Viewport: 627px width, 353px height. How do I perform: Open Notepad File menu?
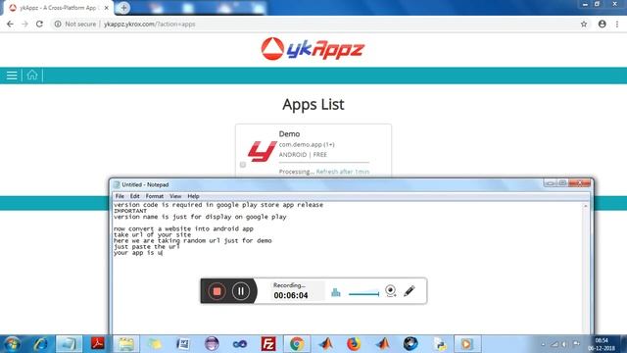click(120, 196)
